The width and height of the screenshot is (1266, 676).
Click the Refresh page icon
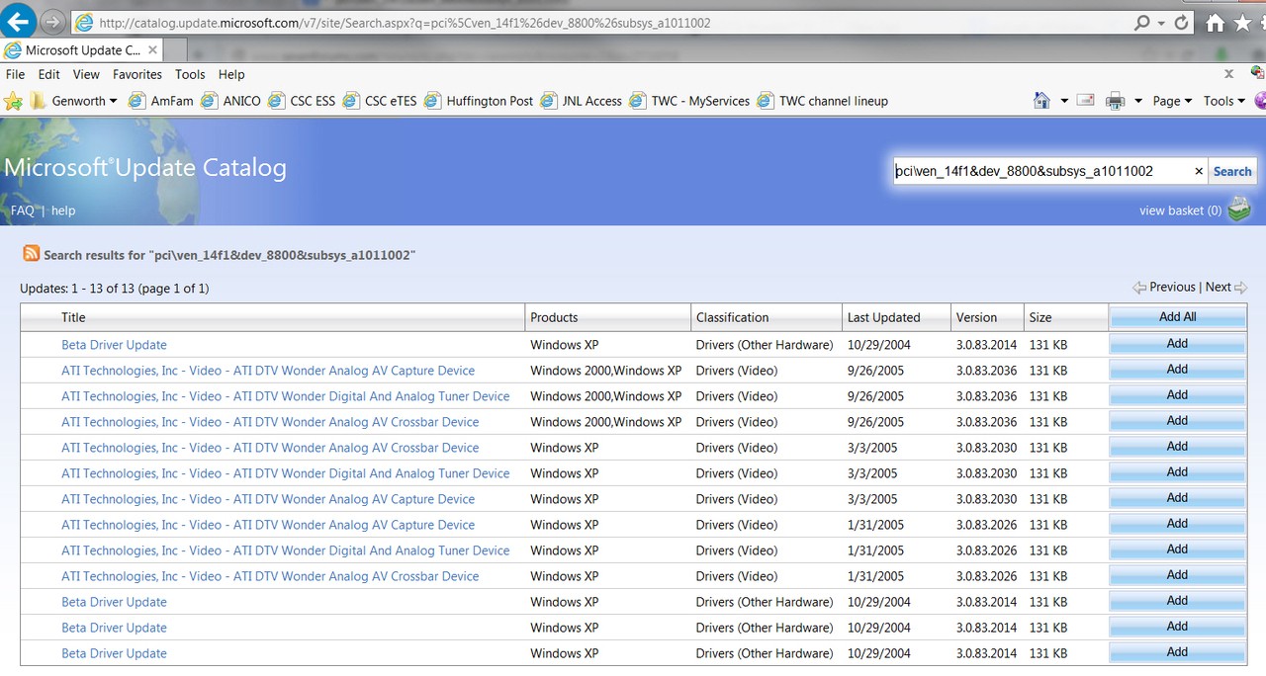(1181, 22)
